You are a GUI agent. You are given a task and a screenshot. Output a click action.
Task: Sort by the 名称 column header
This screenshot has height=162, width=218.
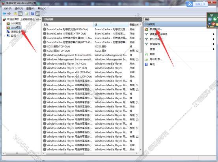click(68, 25)
